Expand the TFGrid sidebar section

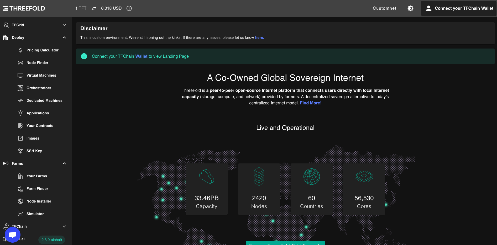click(x=64, y=25)
